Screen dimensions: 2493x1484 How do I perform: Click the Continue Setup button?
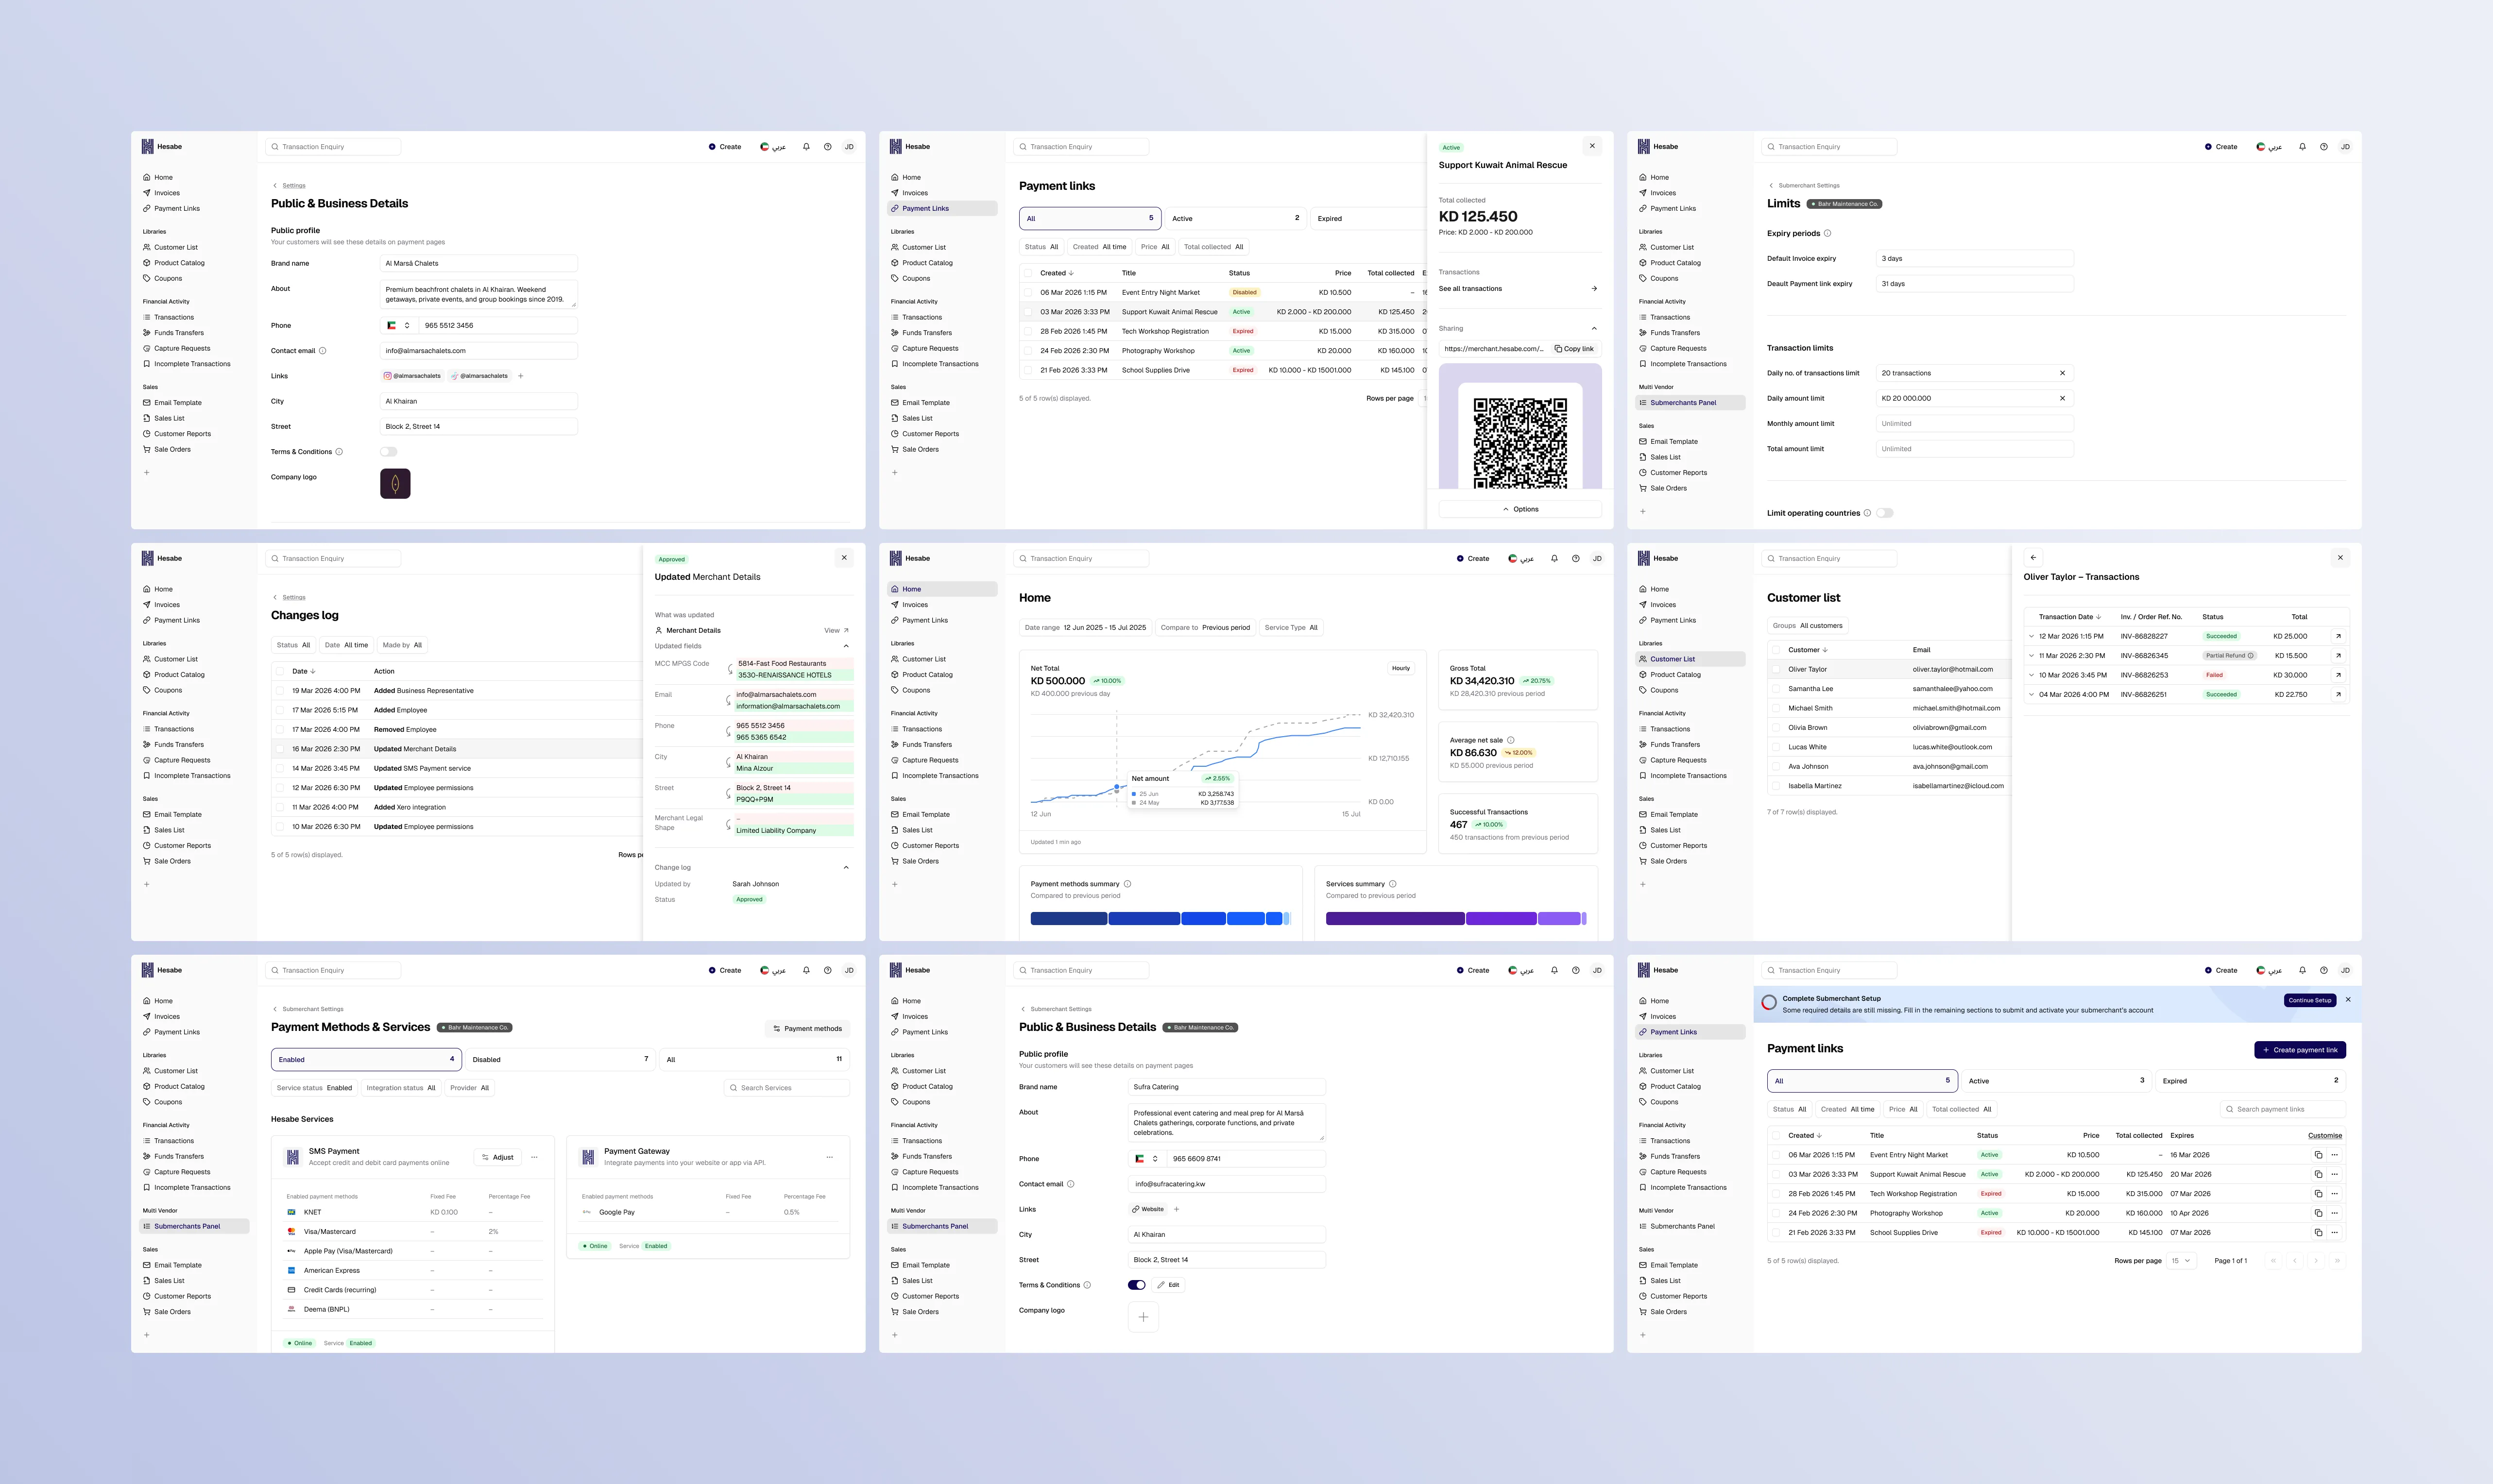tap(2309, 1000)
